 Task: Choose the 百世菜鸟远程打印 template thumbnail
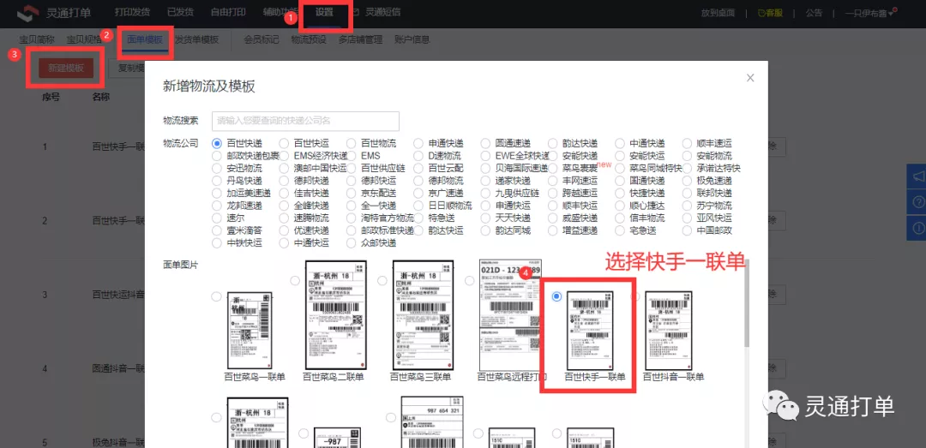point(511,315)
